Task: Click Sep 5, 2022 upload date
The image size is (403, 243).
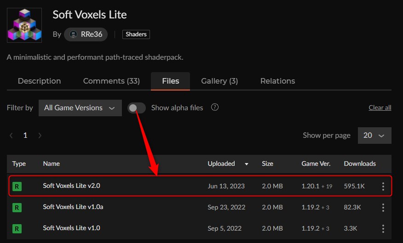Action: pyautogui.click(x=225, y=228)
